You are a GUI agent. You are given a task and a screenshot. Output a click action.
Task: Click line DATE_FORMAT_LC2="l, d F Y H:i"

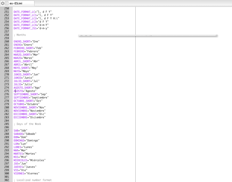click(37, 18)
